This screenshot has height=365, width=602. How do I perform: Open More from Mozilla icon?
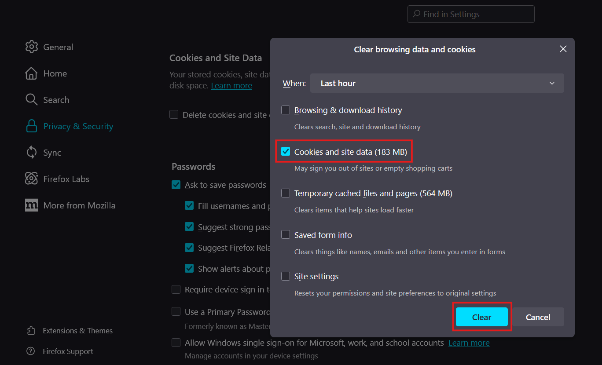31,205
